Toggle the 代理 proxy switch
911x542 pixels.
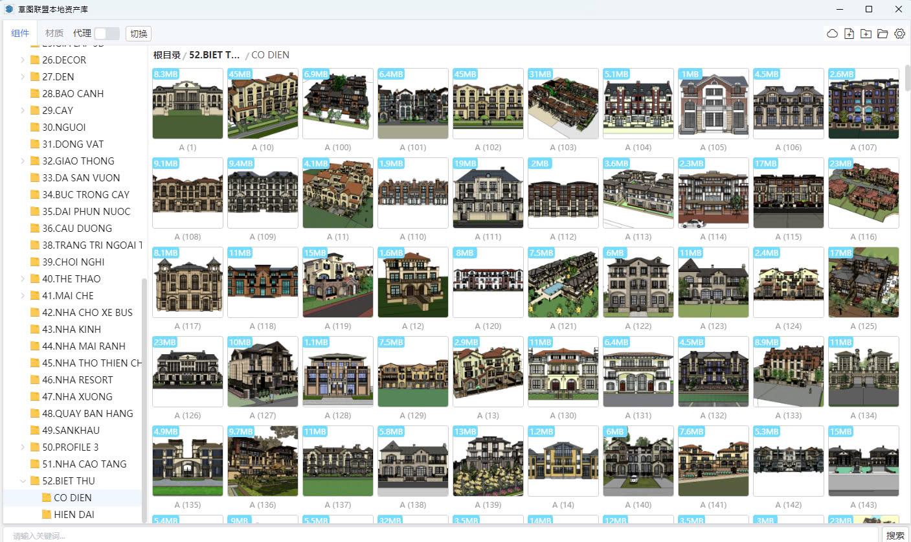tap(107, 34)
